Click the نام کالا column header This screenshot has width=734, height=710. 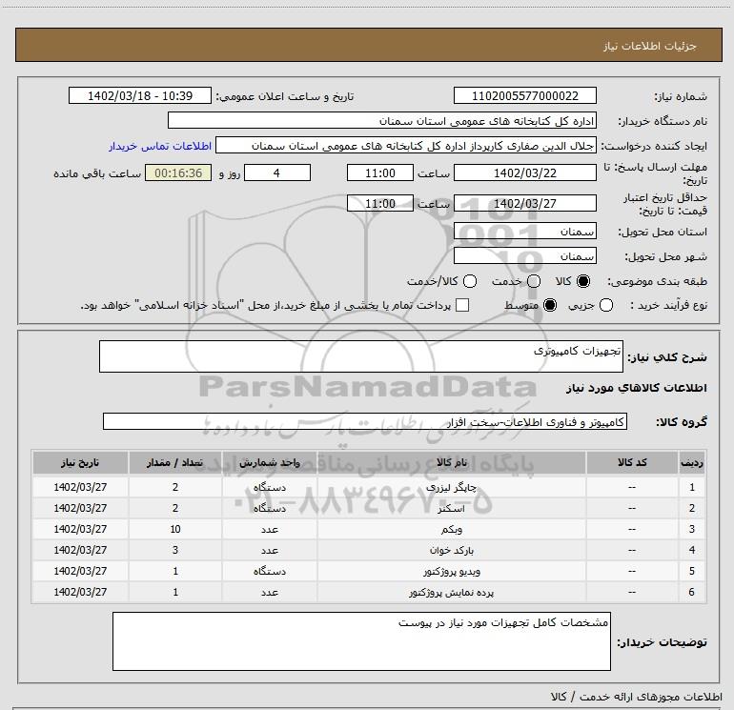point(452,462)
